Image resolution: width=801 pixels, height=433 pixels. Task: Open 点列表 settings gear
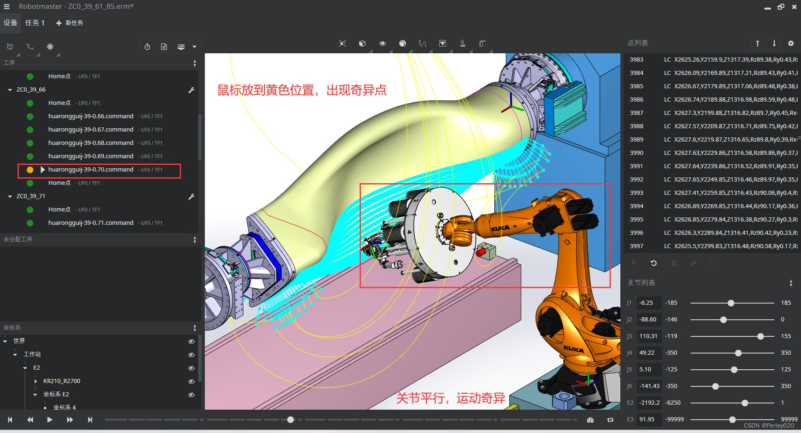pyautogui.click(x=791, y=43)
